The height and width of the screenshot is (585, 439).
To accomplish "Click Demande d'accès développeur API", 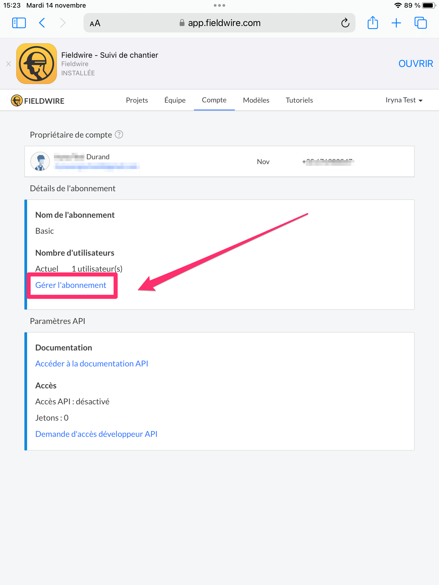I will (96, 434).
